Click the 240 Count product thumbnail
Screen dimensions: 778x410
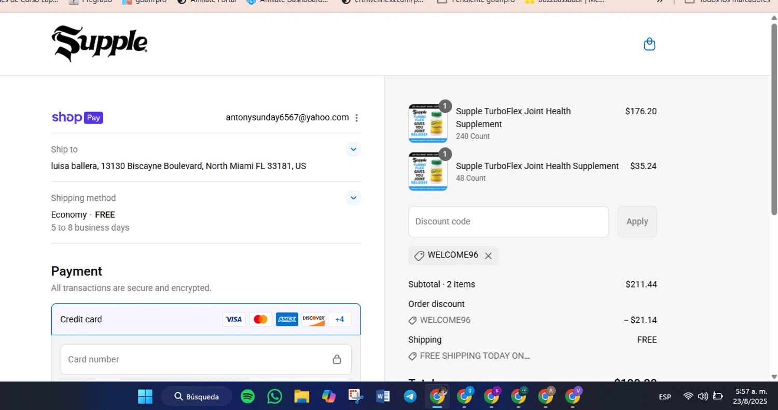pos(428,124)
